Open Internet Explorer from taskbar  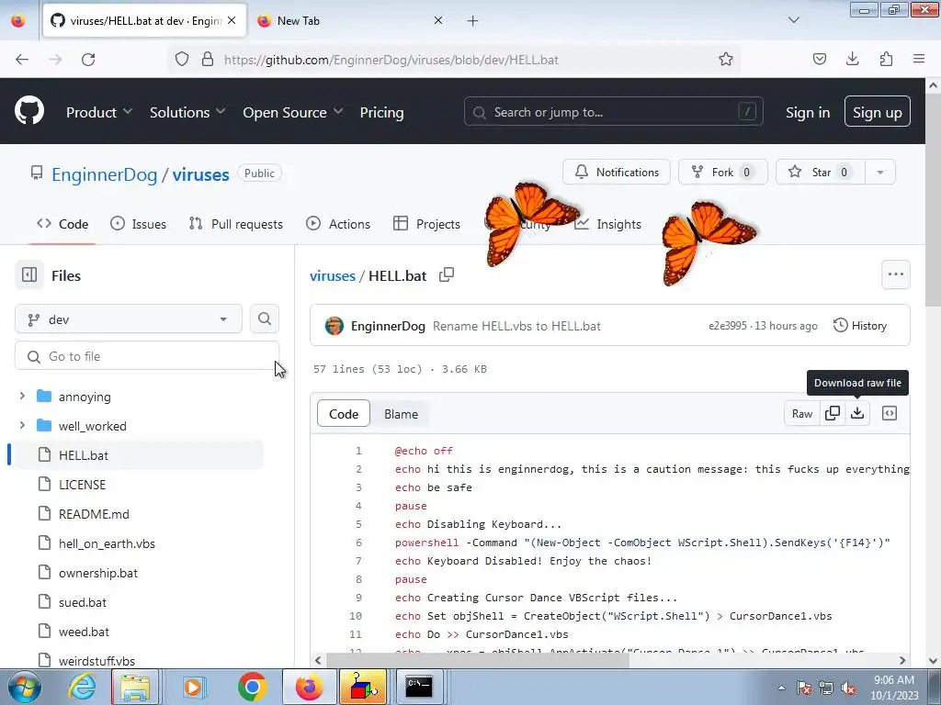(82, 687)
